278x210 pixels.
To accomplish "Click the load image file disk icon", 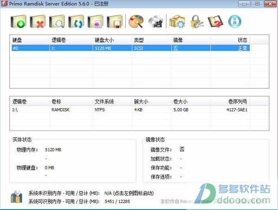I will coord(95,21).
